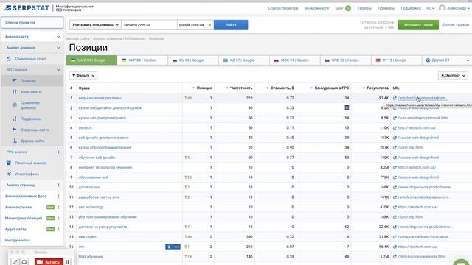Expand the Анализ страниц sidebar section

click(58, 185)
